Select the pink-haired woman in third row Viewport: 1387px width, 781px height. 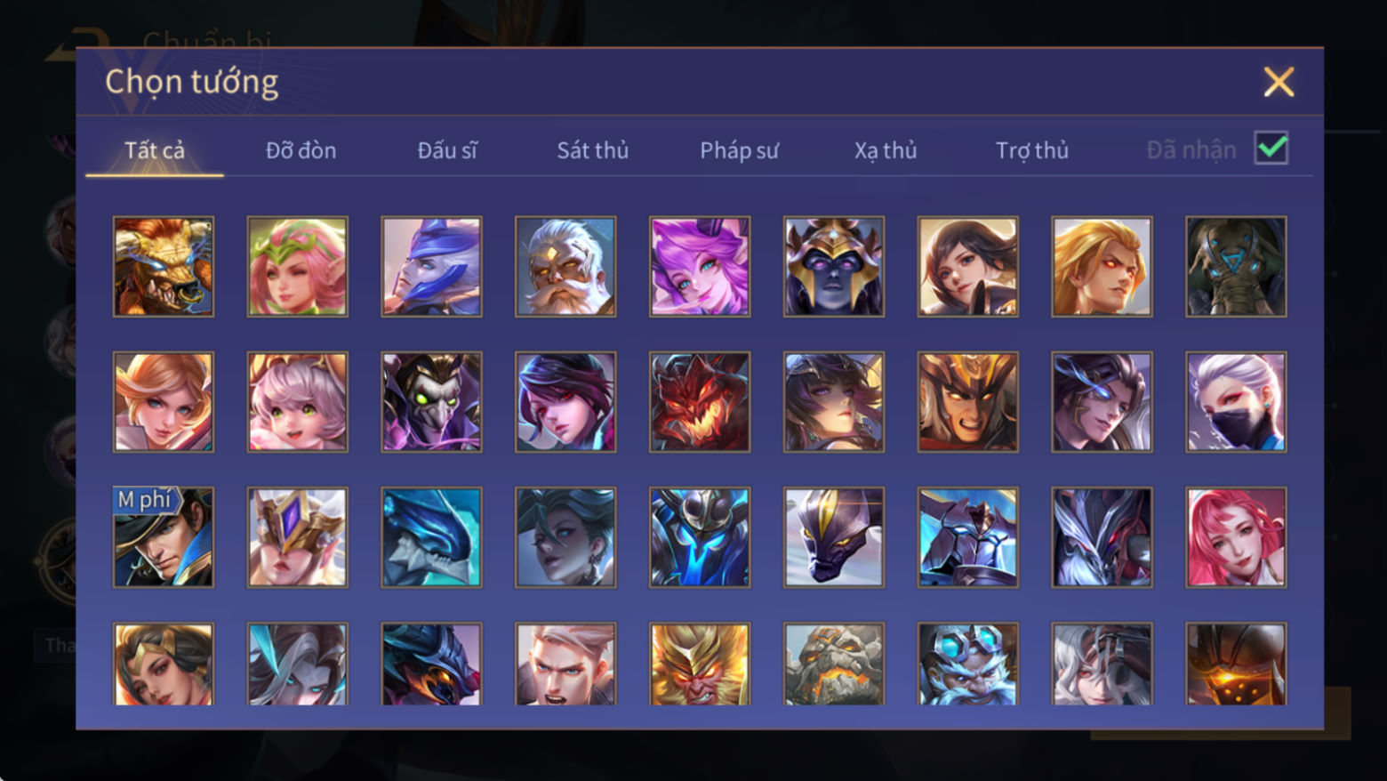[1236, 537]
